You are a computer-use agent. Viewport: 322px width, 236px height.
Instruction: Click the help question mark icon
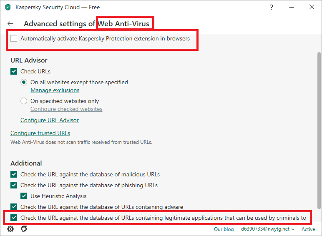point(272,7)
